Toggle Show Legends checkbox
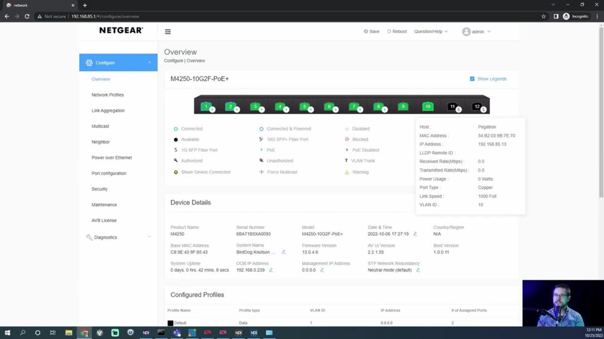Image resolution: width=604 pixels, height=339 pixels. pos(472,79)
